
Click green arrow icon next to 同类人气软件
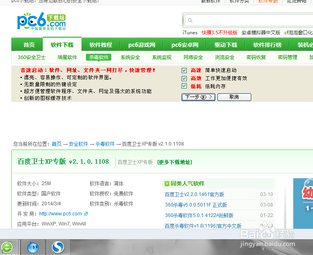point(167,183)
